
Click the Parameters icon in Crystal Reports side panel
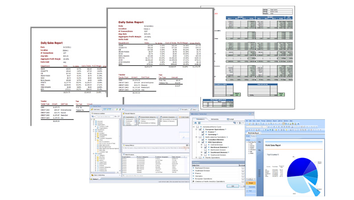(247, 187)
